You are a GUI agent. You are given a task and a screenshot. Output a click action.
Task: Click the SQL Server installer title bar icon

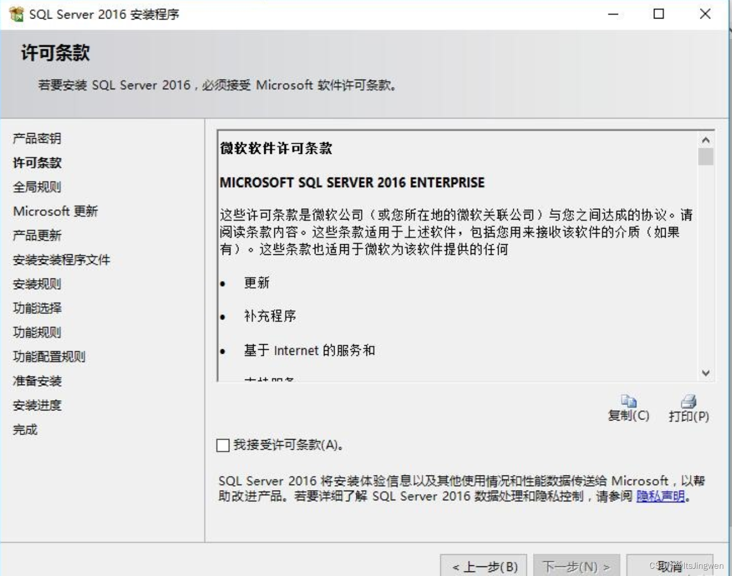[x=16, y=14]
